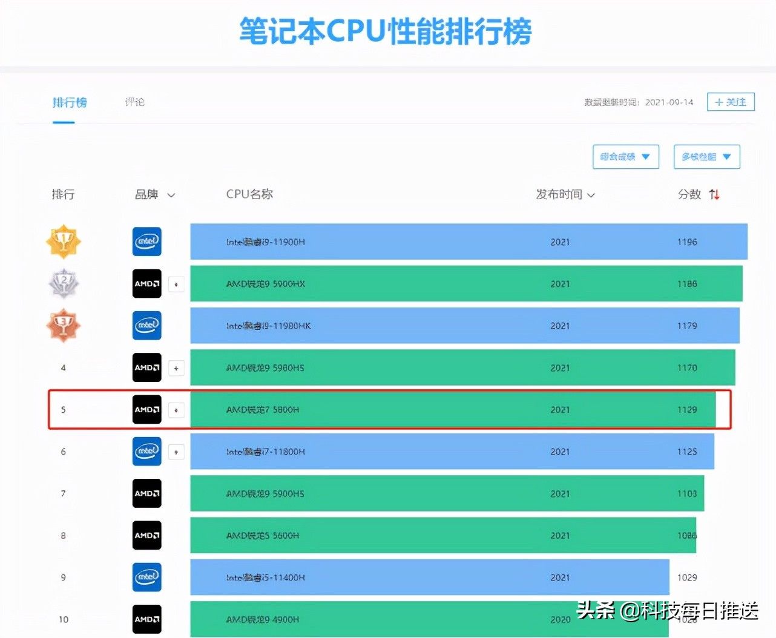
Task: Click the Intel logo beside i7-11800H
Action: tap(147, 452)
